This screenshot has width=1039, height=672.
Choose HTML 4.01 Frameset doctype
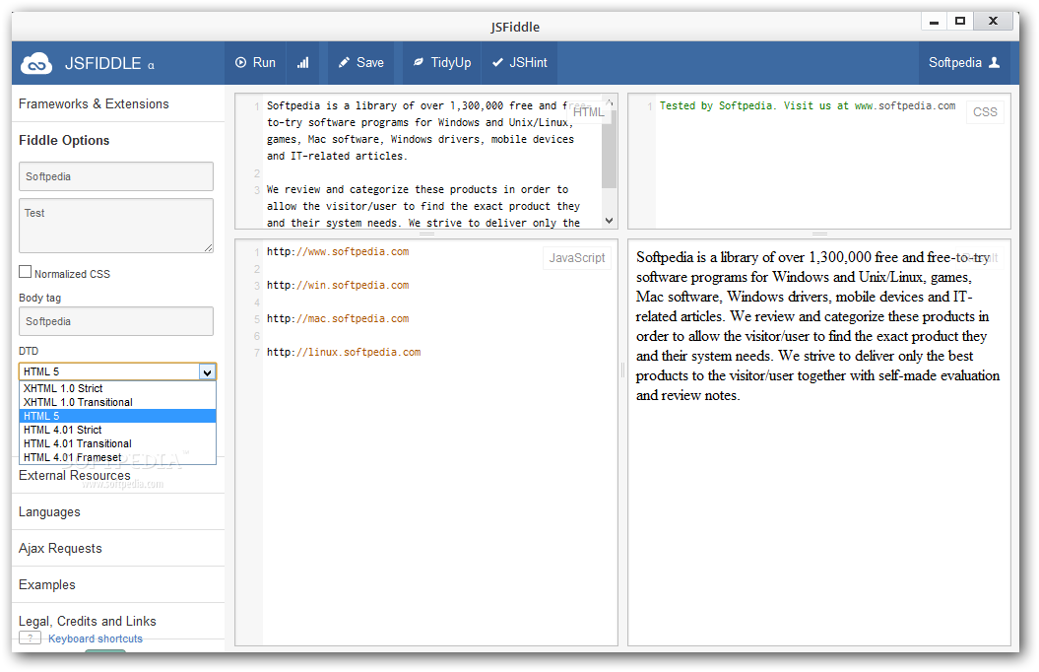[117, 457]
